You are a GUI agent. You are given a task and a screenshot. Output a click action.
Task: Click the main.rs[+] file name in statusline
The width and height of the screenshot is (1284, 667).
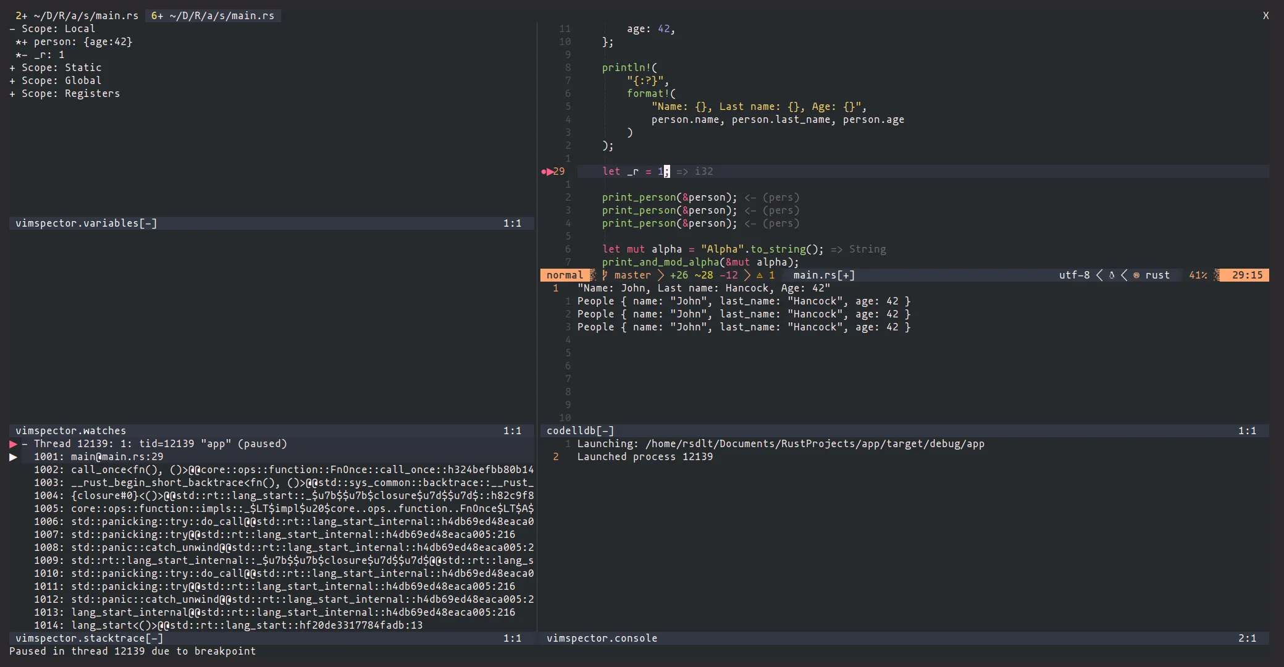click(824, 275)
